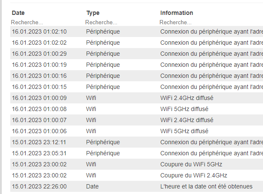Select the log row dated 16.01.2023 01:02:02

tap(137, 43)
